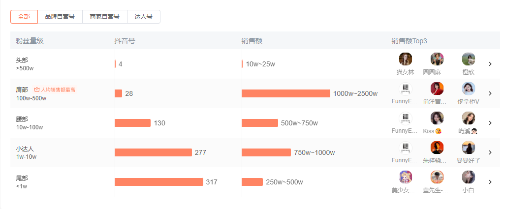Expand 尾部 row with right arrow

click(x=490, y=182)
